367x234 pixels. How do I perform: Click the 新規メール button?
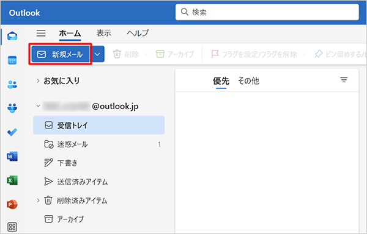click(61, 54)
